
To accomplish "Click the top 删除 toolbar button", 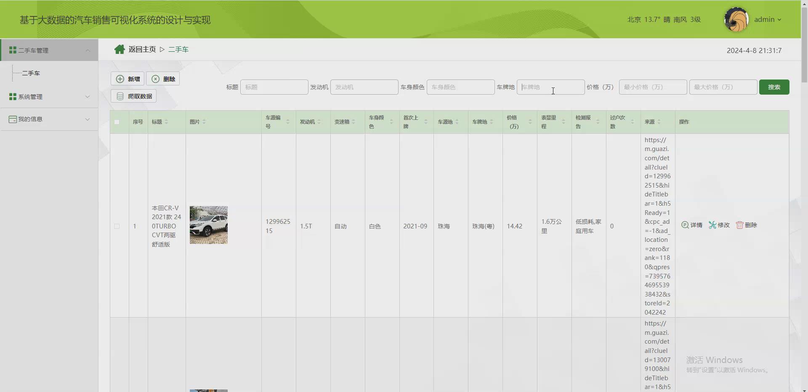I will click(163, 79).
